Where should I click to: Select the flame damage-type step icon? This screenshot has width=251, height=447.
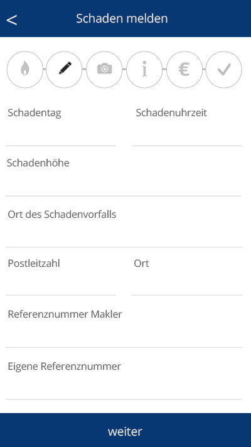(25, 69)
